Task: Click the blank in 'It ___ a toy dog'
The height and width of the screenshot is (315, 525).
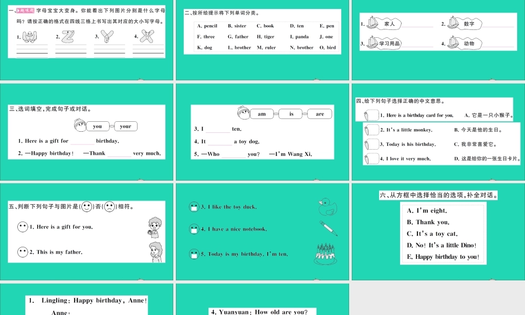Action: (219, 142)
